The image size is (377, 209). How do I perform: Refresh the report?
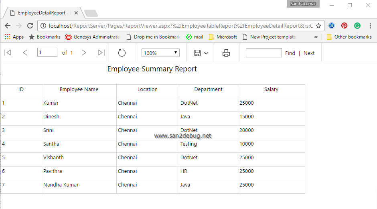[122, 53]
